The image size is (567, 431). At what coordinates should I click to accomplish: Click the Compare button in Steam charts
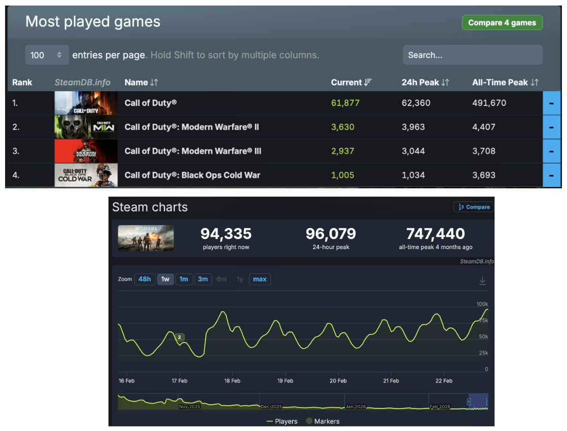473,207
